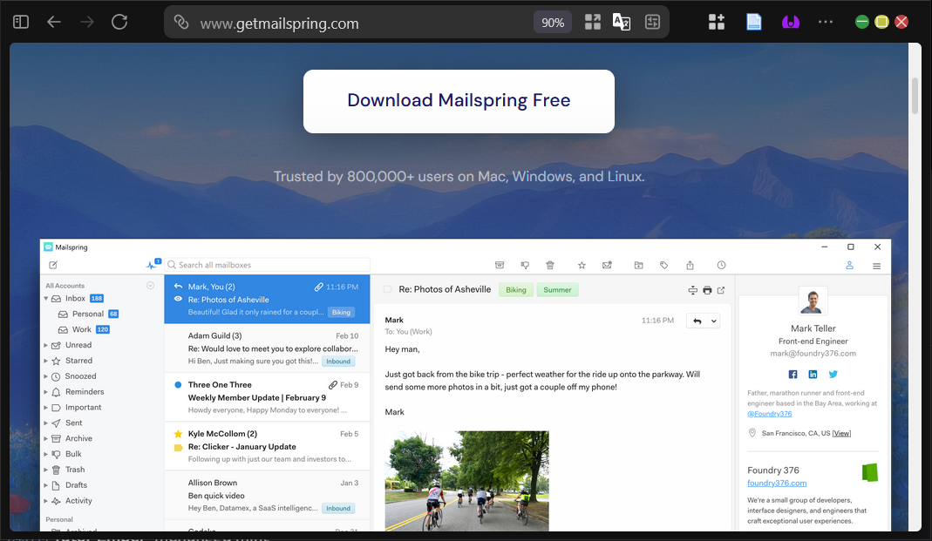Open the Drafts folder

tap(76, 485)
